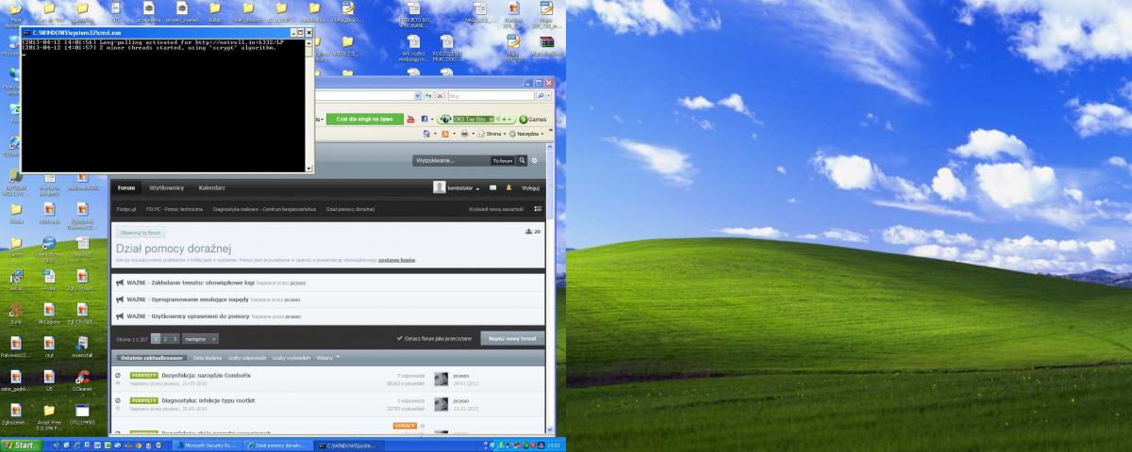Image resolution: width=1132 pixels, height=452 pixels.
Task: Click the Obserwuj to forum button
Action: tap(140, 232)
